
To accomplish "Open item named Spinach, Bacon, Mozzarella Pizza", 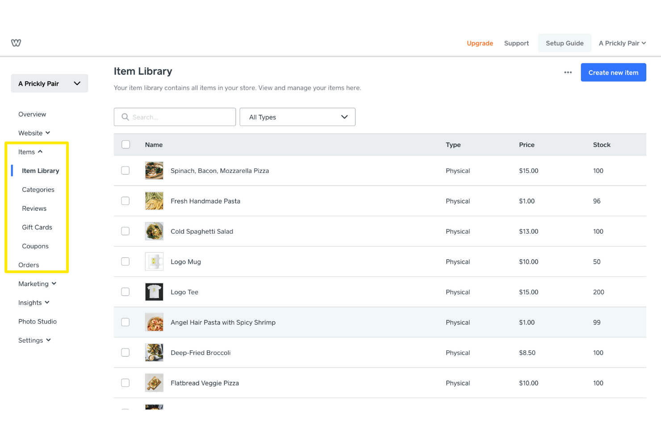I will coord(220,171).
